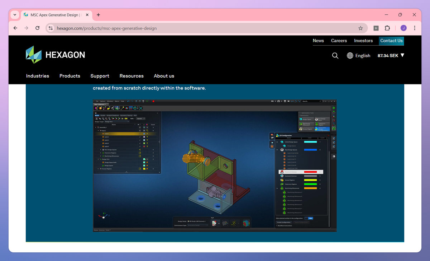
Task: Click the red Retained Volumes swatch
Action: tap(310, 172)
